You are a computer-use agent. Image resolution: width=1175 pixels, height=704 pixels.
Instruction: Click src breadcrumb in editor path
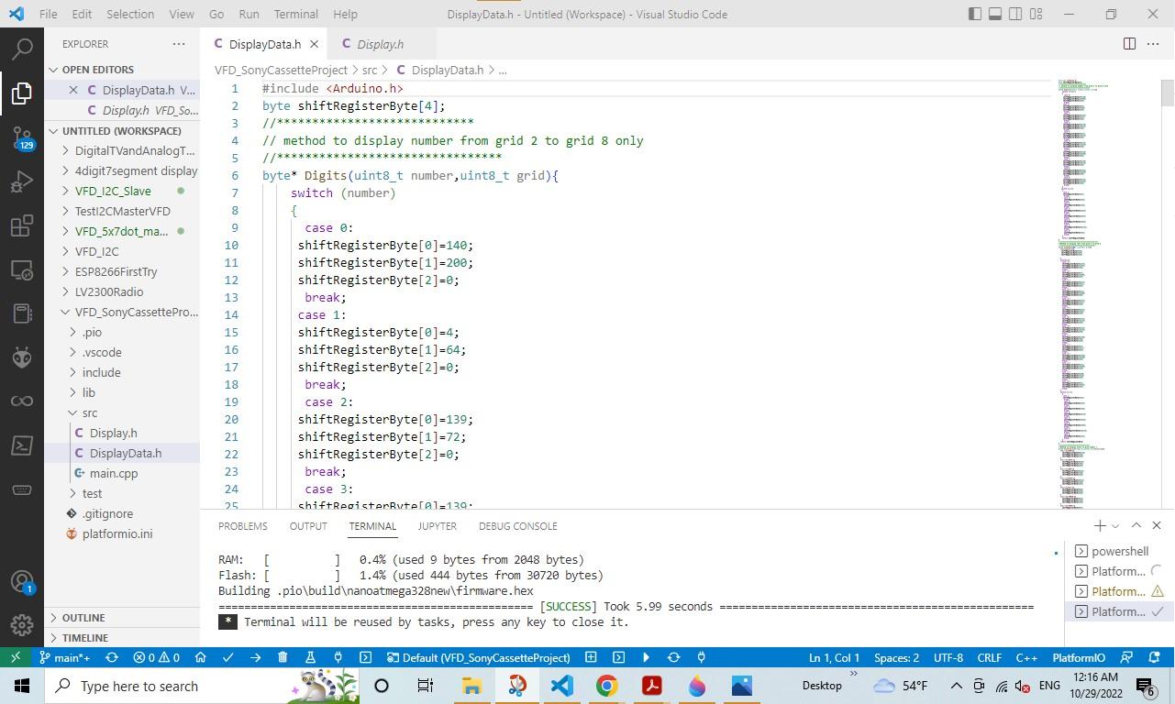(370, 70)
